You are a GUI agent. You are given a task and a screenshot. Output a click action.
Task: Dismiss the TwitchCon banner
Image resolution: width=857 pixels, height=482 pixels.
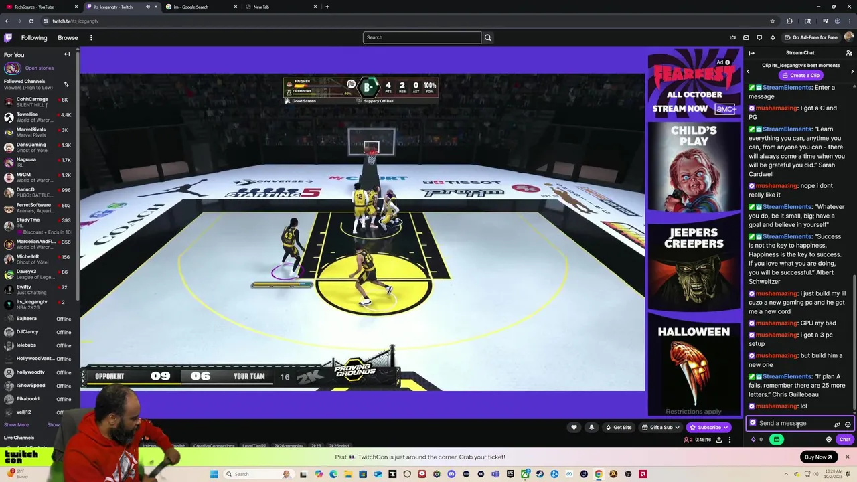(x=847, y=457)
